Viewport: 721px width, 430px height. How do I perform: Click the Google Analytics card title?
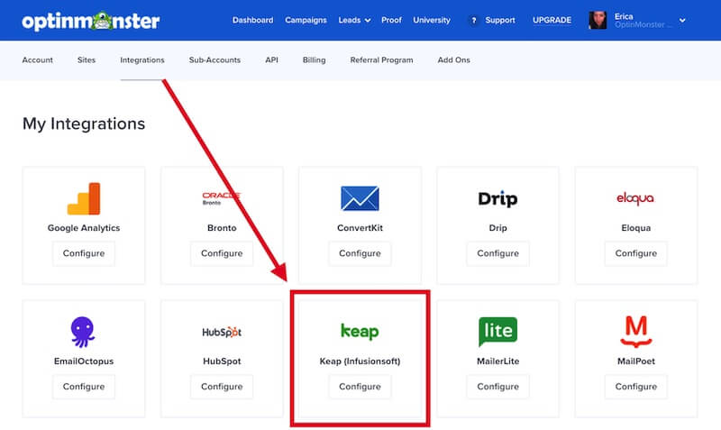(x=84, y=228)
